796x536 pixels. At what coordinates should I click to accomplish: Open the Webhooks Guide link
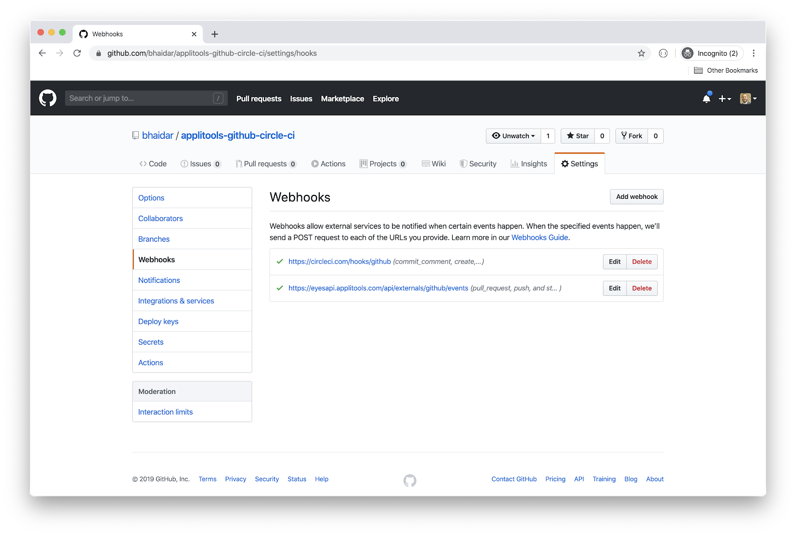click(x=539, y=238)
